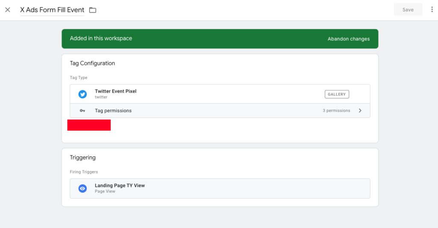The height and width of the screenshot is (228, 438).
Task: Open the Twitter Event Pixel tag type row
Action: (x=220, y=94)
